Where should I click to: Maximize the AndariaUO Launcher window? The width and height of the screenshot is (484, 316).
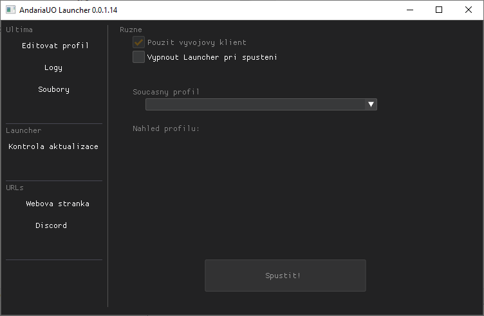(x=439, y=10)
